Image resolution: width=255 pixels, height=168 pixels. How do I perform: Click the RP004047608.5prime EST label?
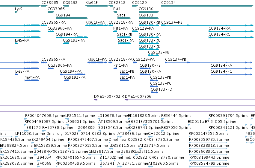tap(45, 116)
